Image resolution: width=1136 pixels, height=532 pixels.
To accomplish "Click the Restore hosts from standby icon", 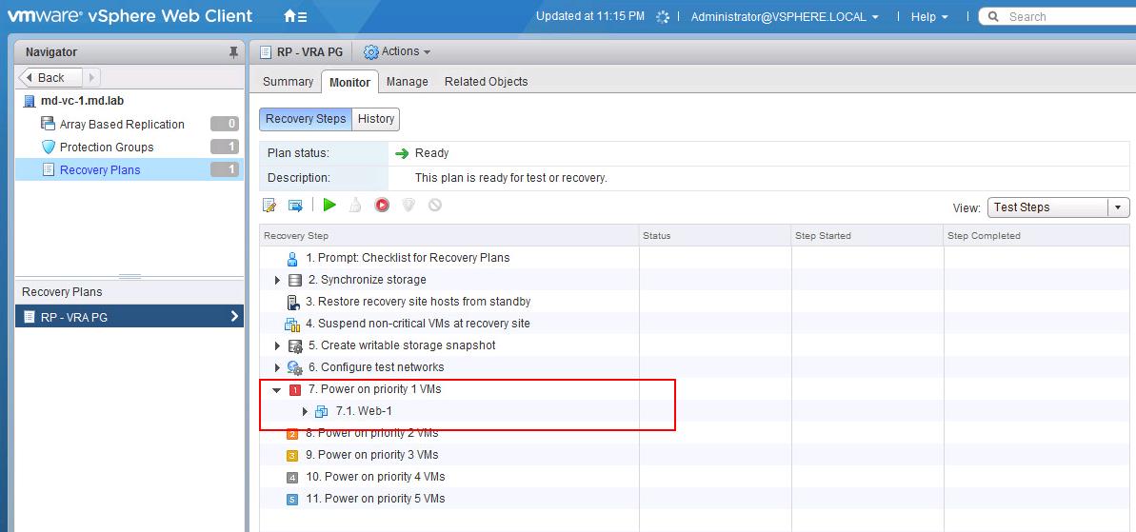I will pyautogui.click(x=293, y=303).
